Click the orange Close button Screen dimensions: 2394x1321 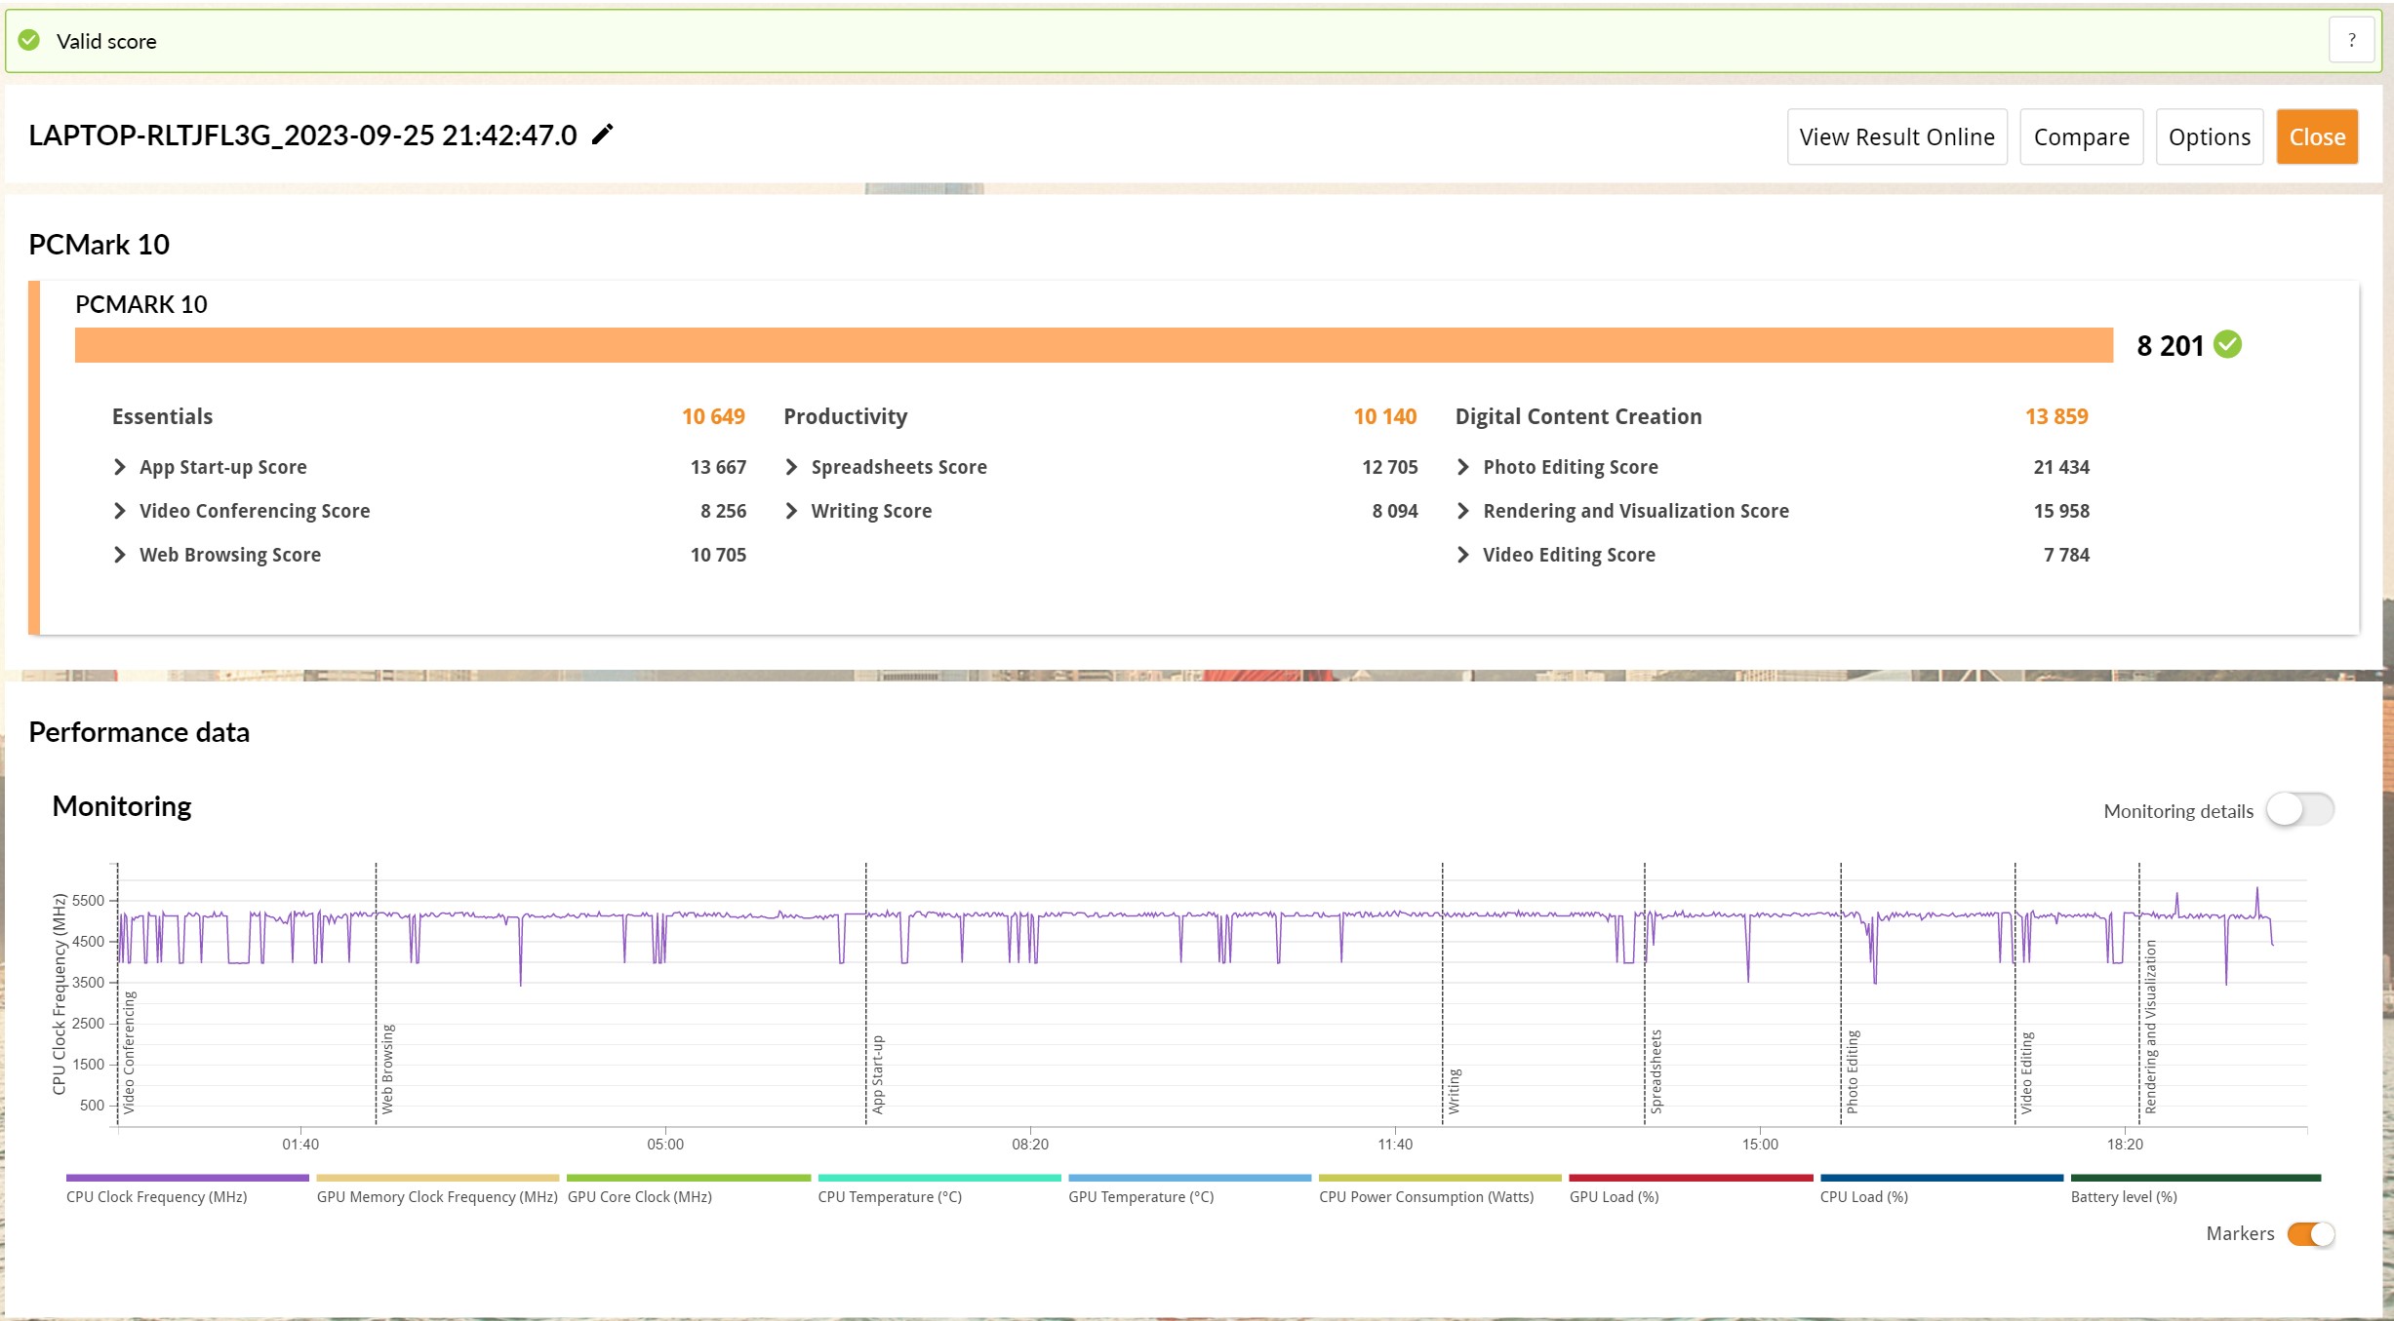(2317, 136)
